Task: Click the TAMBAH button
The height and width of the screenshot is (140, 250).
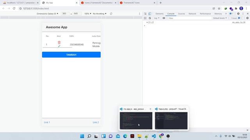Action: [71, 54]
